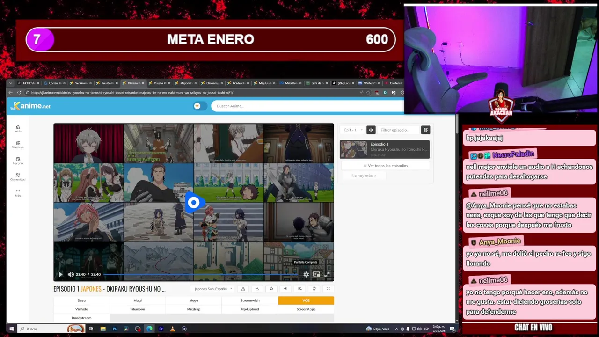
Task: Enter fullscreen in the video player
Action: click(327, 275)
